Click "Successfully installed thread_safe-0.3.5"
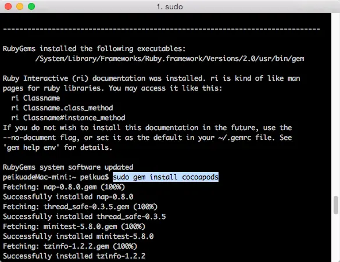Image resolution: width=340 pixels, height=262 pixels. click(x=84, y=217)
